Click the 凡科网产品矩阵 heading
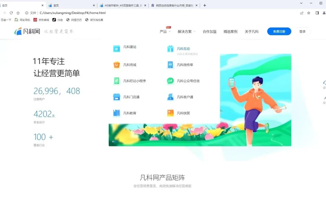This screenshot has height=198, width=326. [162, 177]
